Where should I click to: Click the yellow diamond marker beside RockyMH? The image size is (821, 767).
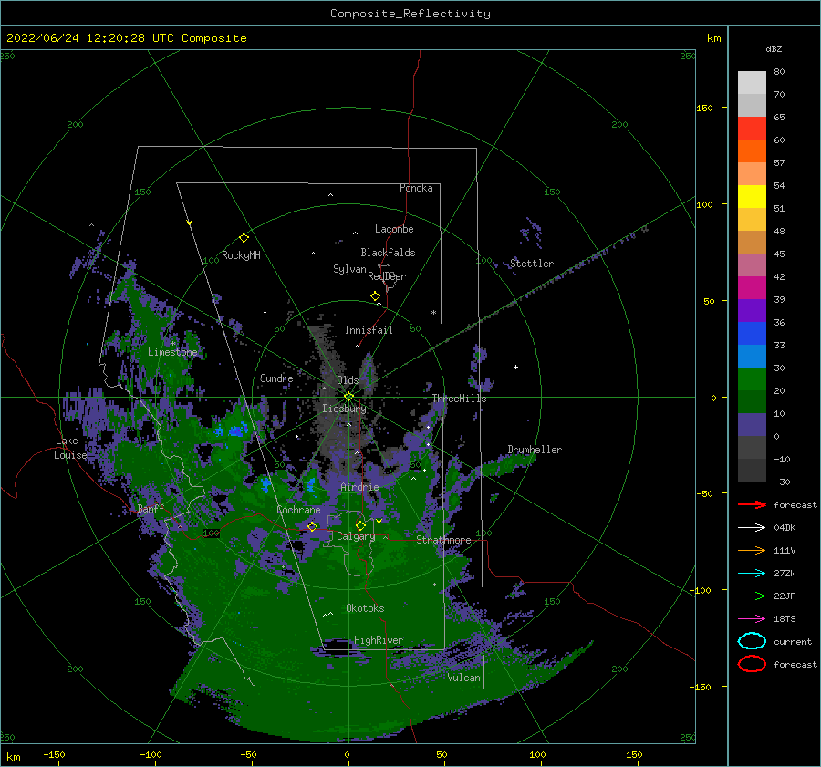[x=244, y=238]
